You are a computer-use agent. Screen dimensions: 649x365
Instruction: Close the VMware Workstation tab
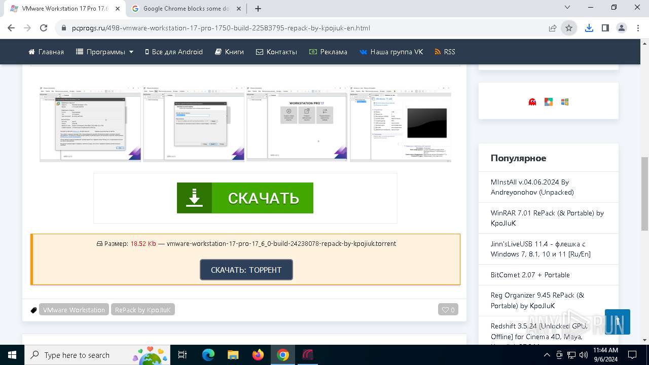pyautogui.click(x=118, y=9)
